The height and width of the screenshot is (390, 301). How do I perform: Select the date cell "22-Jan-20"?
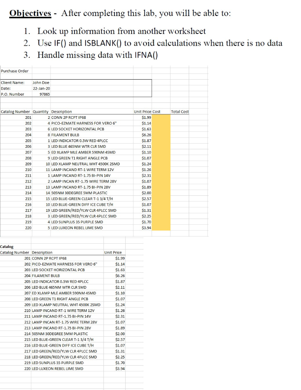41,88
